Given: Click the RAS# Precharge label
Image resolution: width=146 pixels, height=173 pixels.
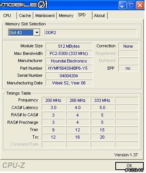Looking at the screenshot, I should [23, 122].
